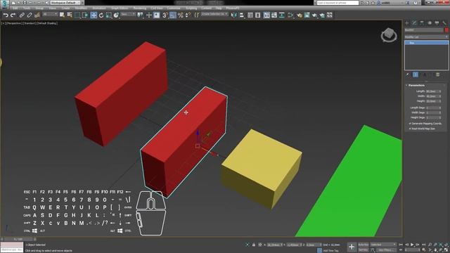
Task: Open the Modifier List dropdown
Action: point(426,37)
